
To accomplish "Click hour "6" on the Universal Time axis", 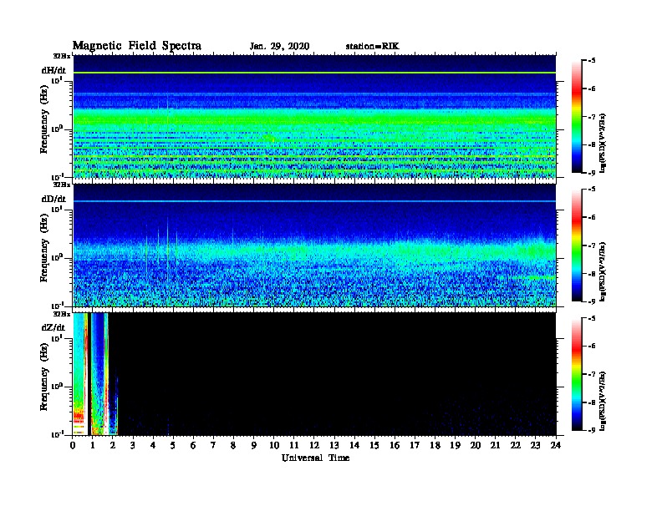I will click(x=193, y=445).
